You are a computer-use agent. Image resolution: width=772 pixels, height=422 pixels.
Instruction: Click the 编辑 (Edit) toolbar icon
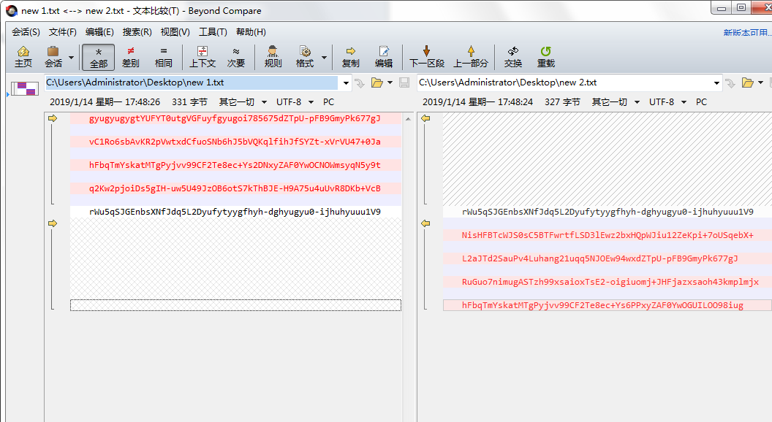point(384,57)
